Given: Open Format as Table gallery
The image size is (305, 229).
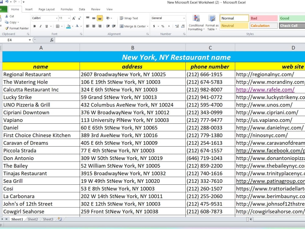Looking at the screenshot, I should (x=212, y=23).
